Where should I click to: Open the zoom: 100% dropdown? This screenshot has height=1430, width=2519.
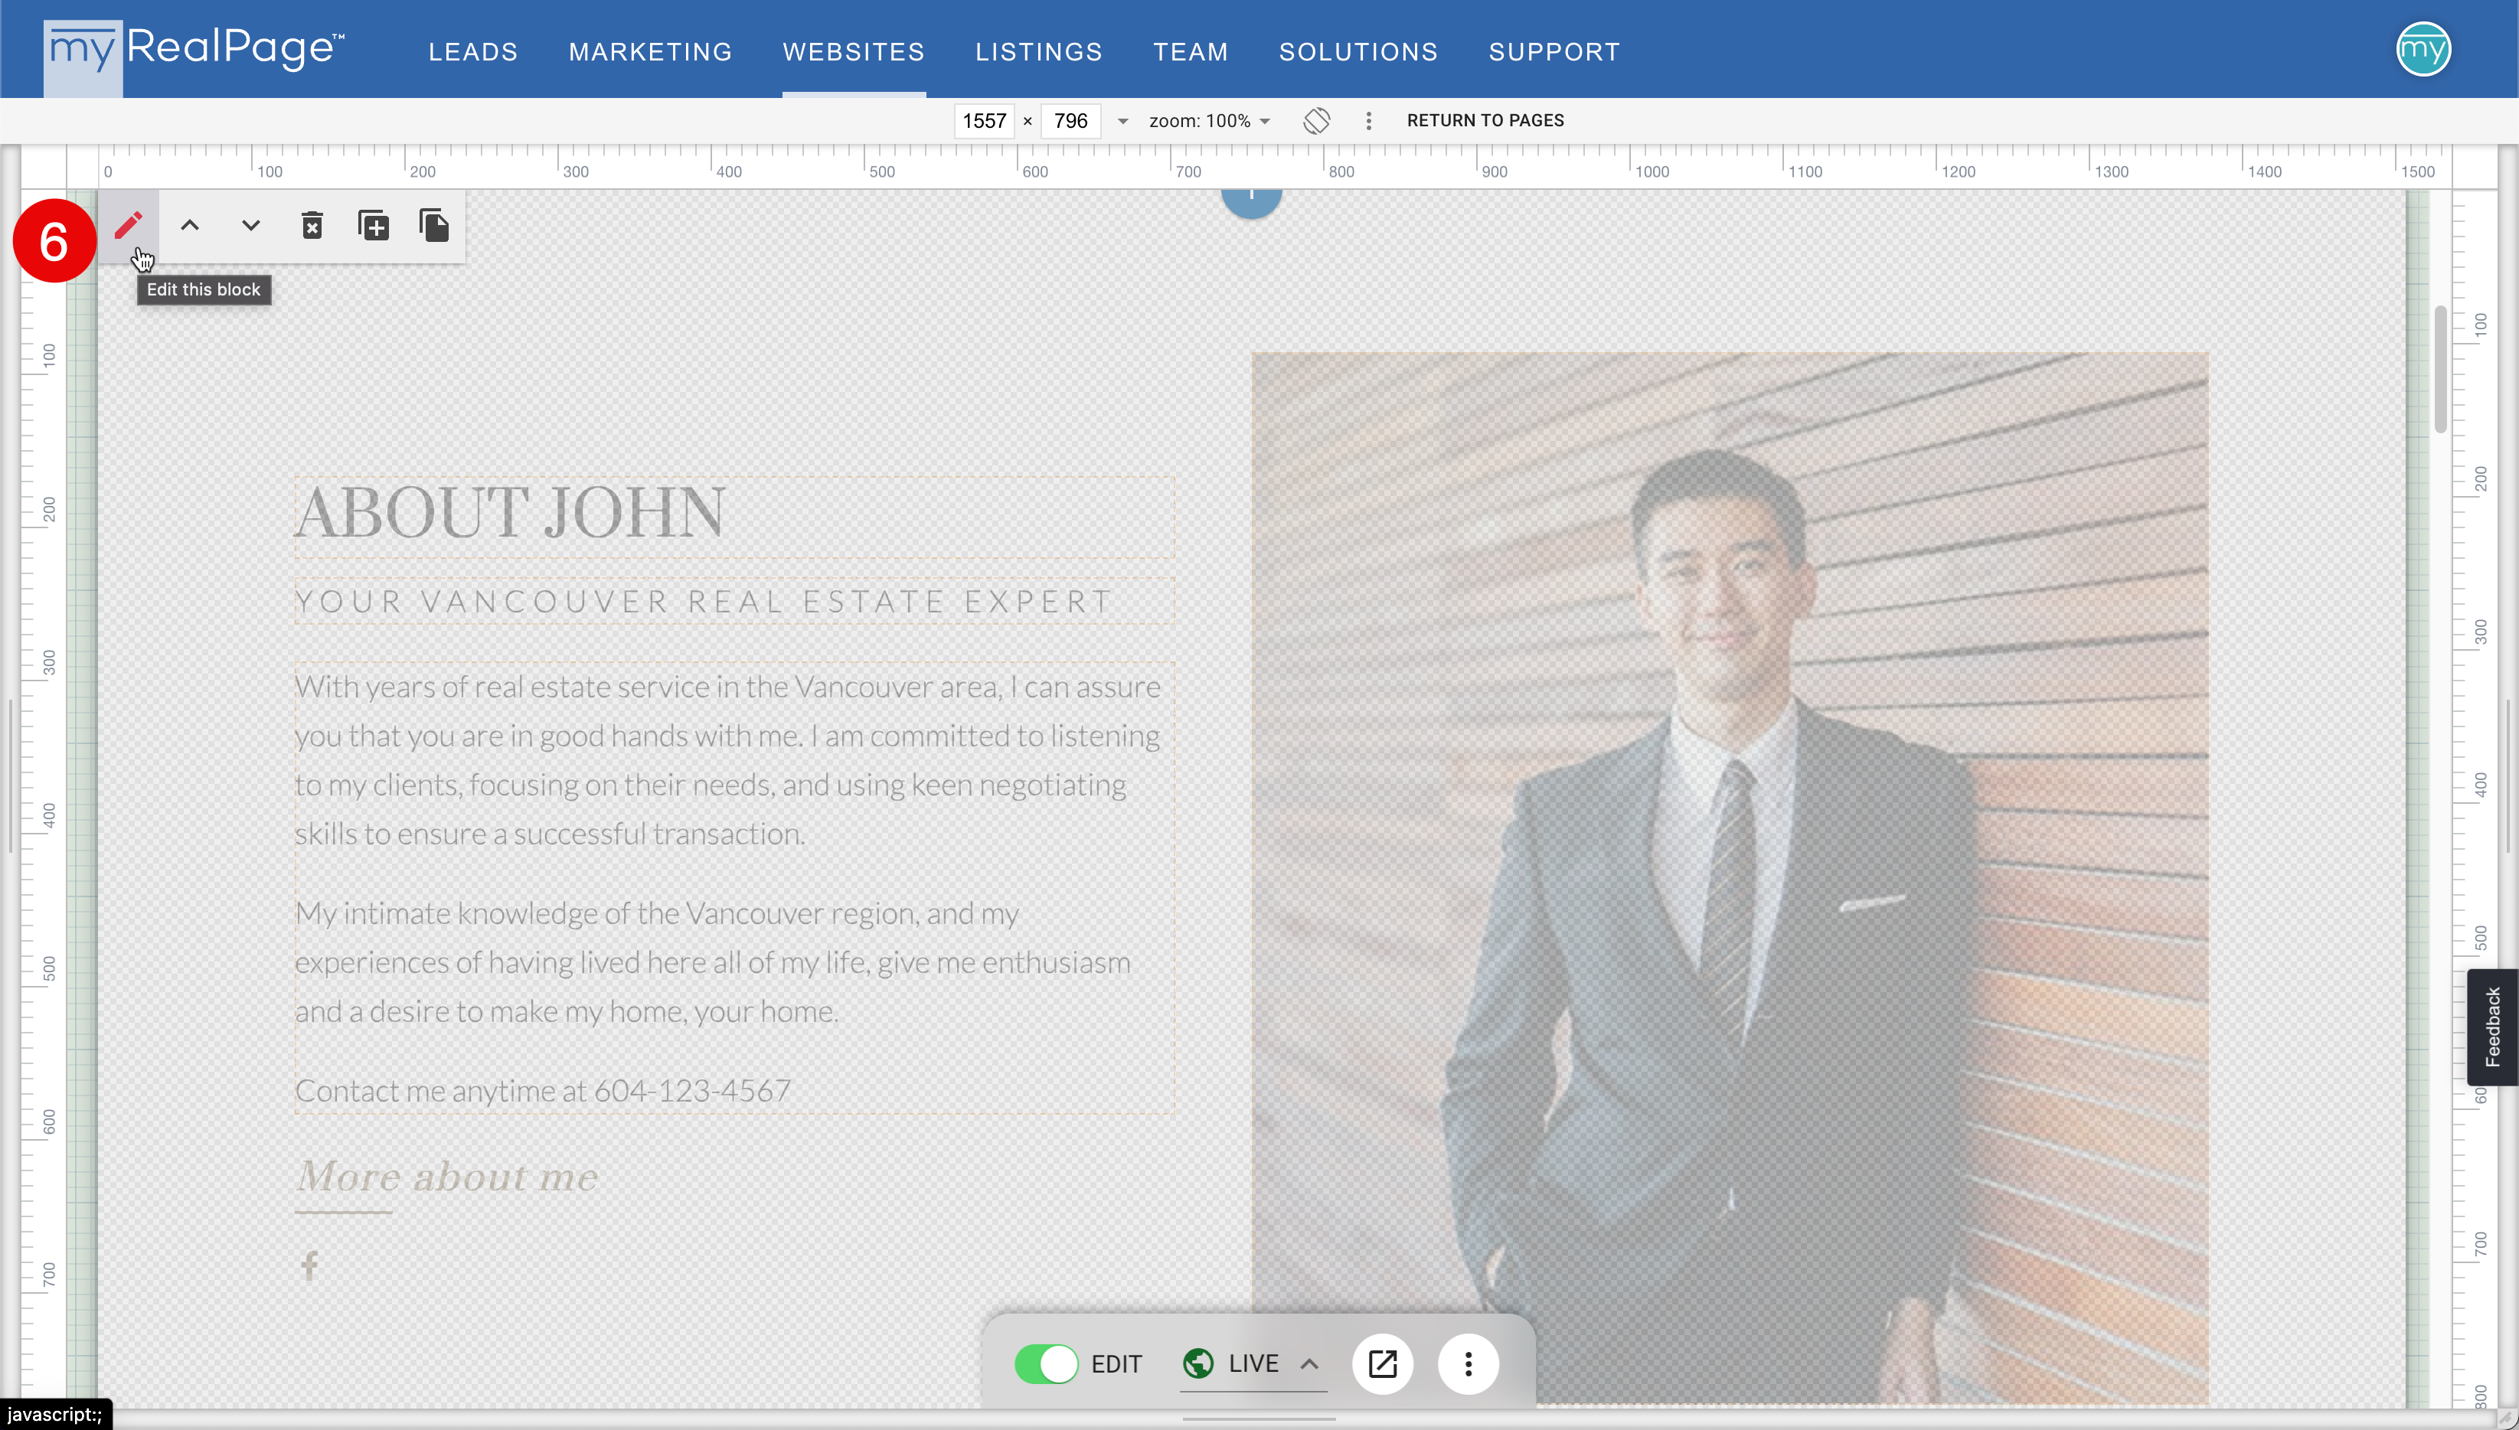pyautogui.click(x=1210, y=121)
